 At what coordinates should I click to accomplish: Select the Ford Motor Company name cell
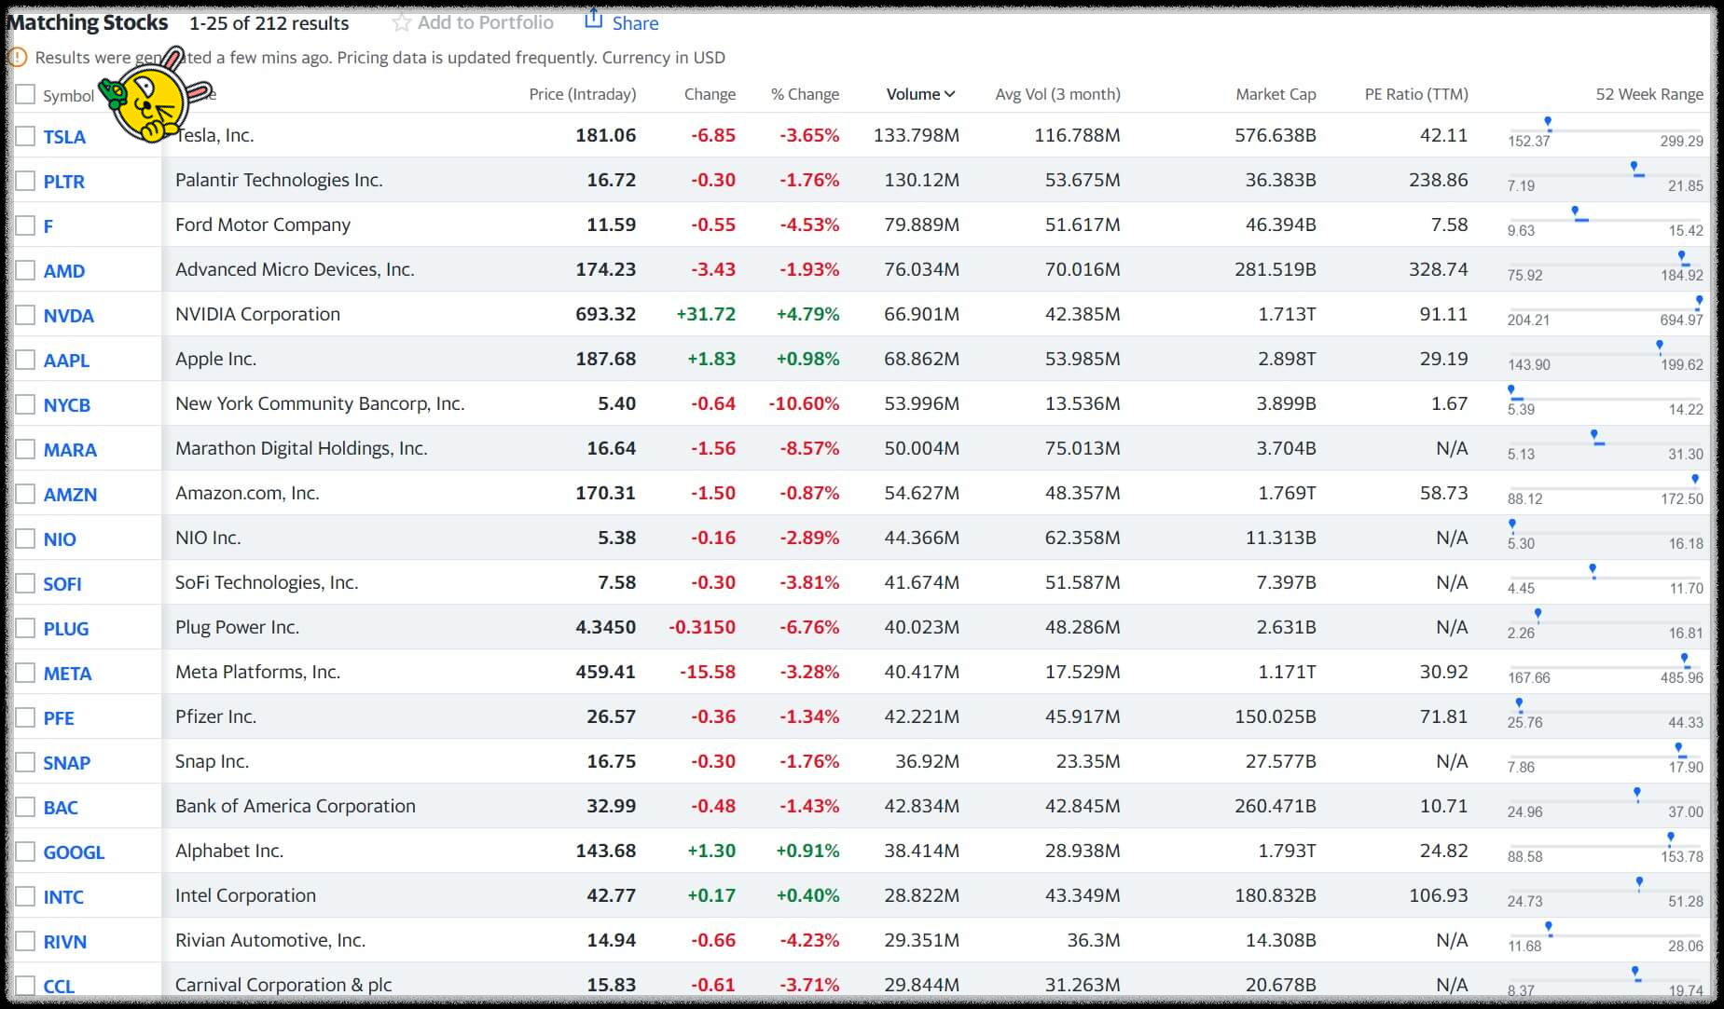pos(263,225)
